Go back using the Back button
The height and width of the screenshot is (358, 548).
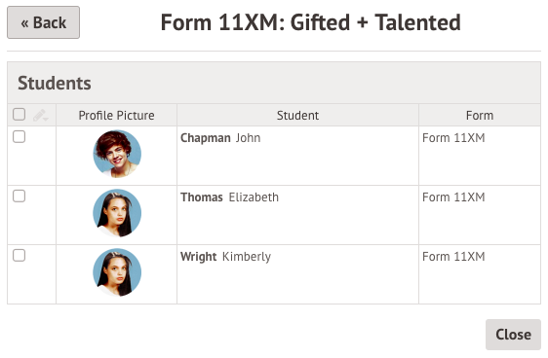click(43, 22)
